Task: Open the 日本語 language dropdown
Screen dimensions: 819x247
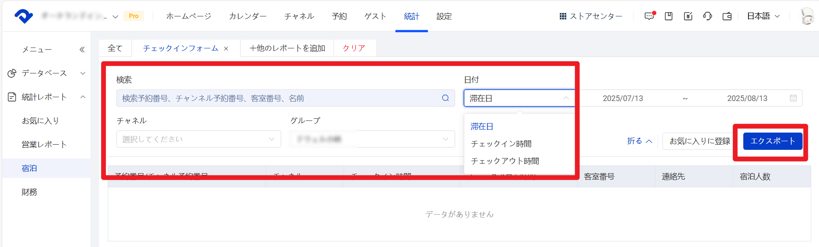Action: point(763,16)
